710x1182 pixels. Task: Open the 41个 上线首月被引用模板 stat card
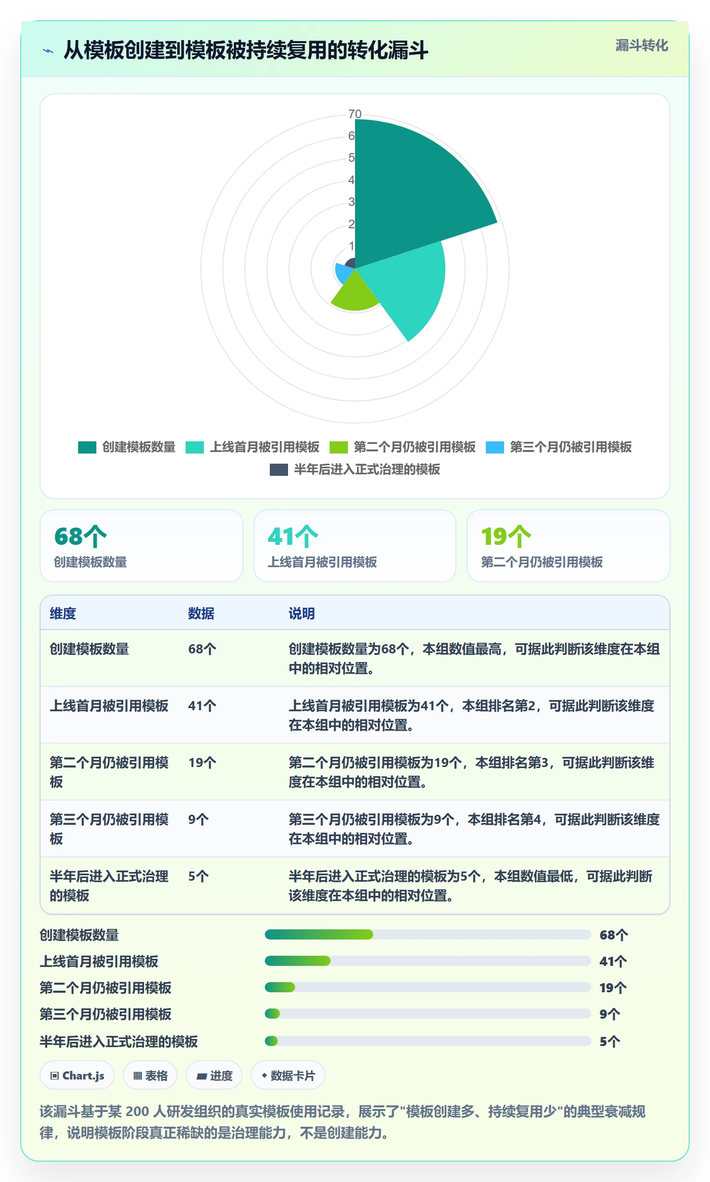coord(355,546)
